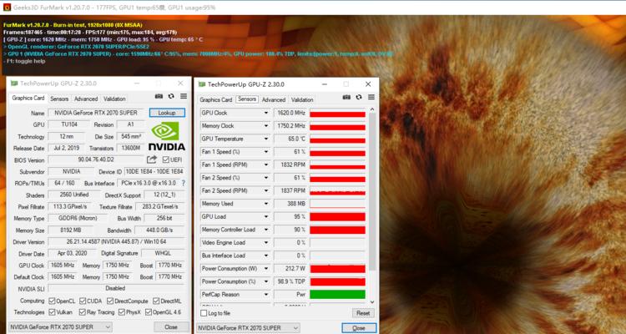Click the BIOS Version field '90.04.76.40.D2'

coord(96,159)
